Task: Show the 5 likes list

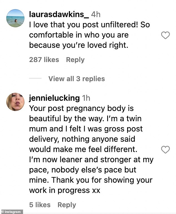Action: 40,205
